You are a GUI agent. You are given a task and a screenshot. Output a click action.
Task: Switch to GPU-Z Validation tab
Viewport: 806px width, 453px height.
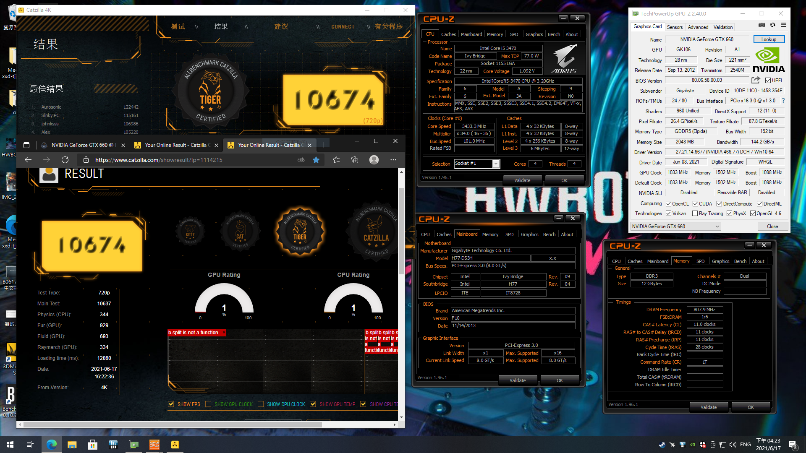pyautogui.click(x=723, y=27)
